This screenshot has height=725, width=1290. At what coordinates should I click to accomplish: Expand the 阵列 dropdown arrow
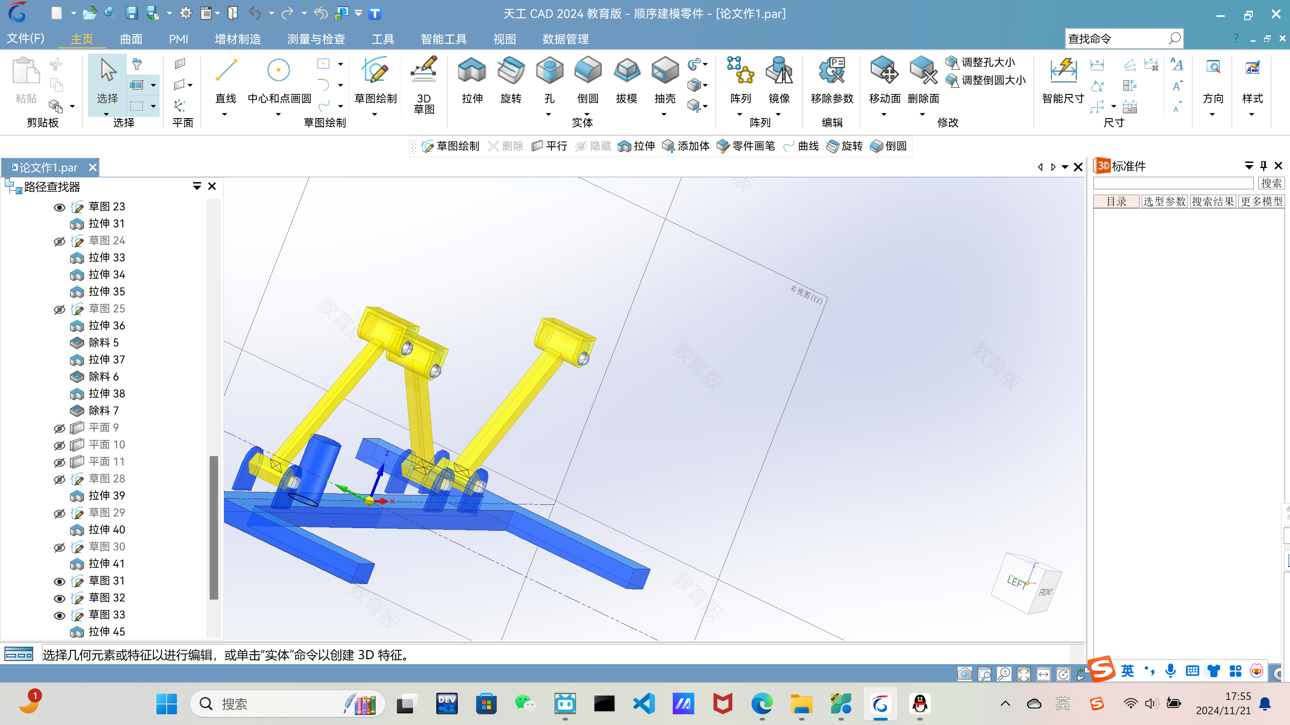point(740,115)
